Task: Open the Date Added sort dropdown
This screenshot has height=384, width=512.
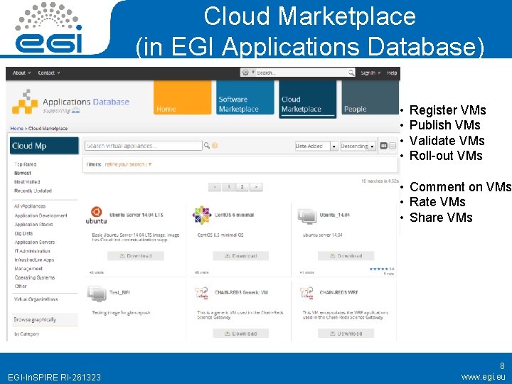Action: (316, 146)
